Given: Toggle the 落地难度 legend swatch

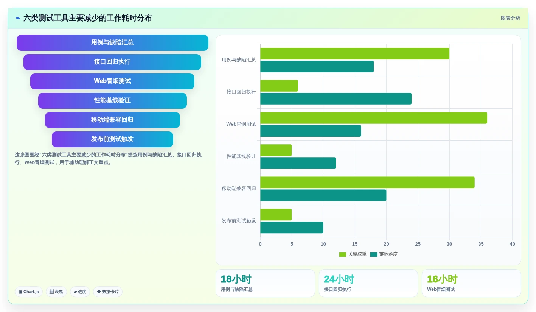Looking at the screenshot, I should tap(374, 254).
